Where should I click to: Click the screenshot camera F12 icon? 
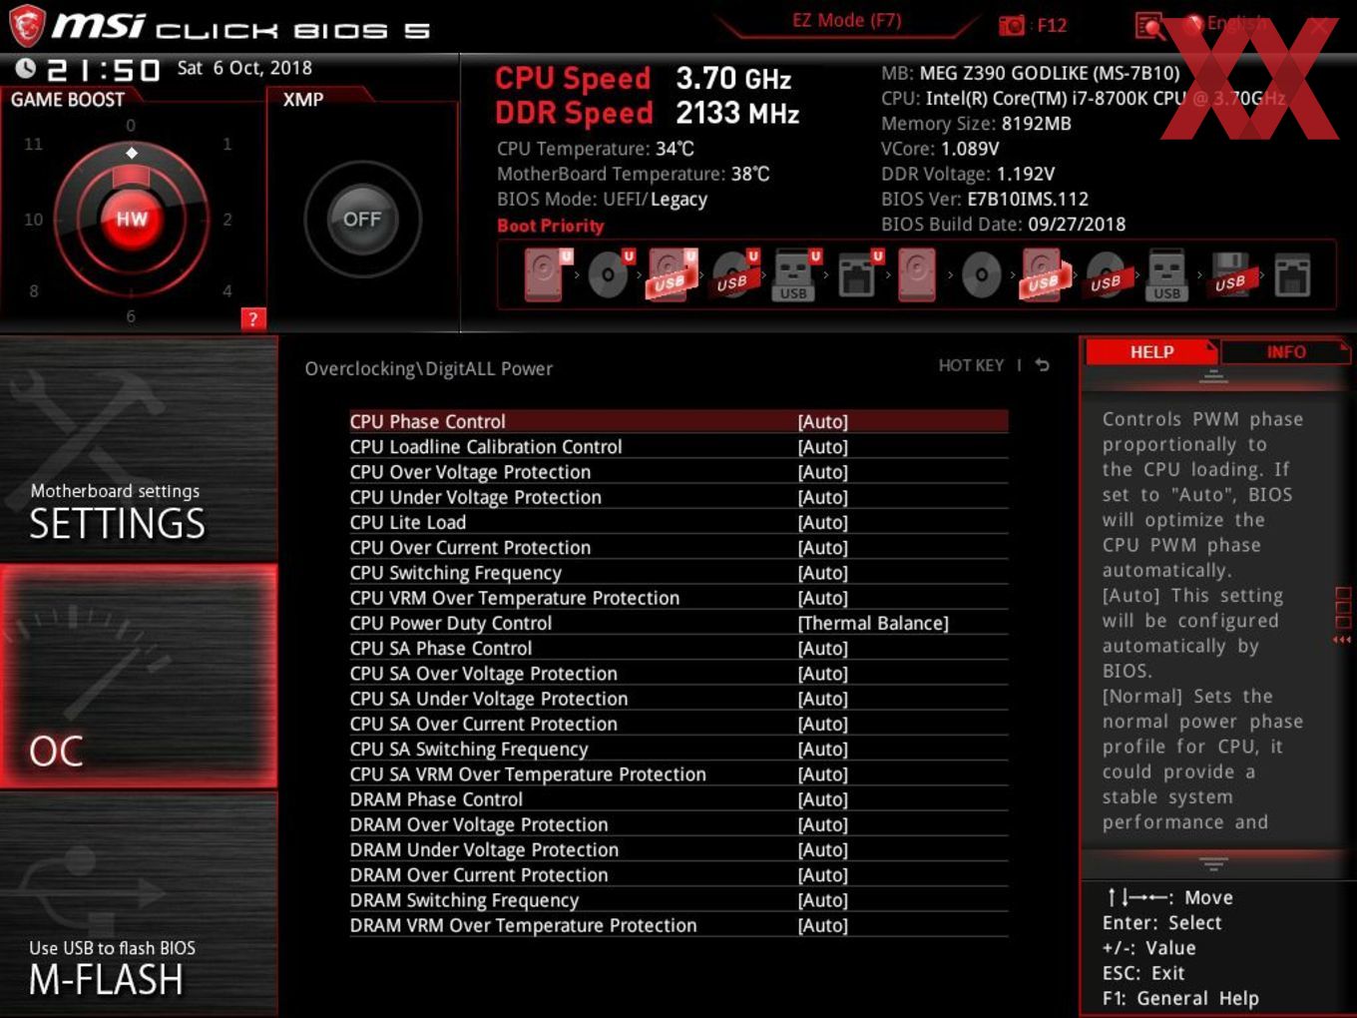click(x=1012, y=26)
